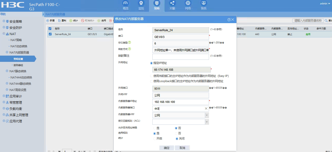
Task: Select 开启 for 统计
Action: tap(155, 138)
